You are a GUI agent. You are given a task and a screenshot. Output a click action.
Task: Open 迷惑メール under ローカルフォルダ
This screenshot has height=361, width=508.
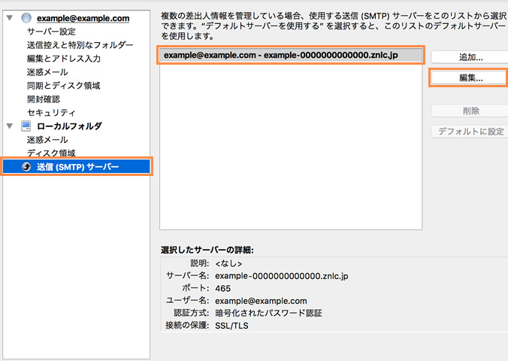[x=47, y=140]
